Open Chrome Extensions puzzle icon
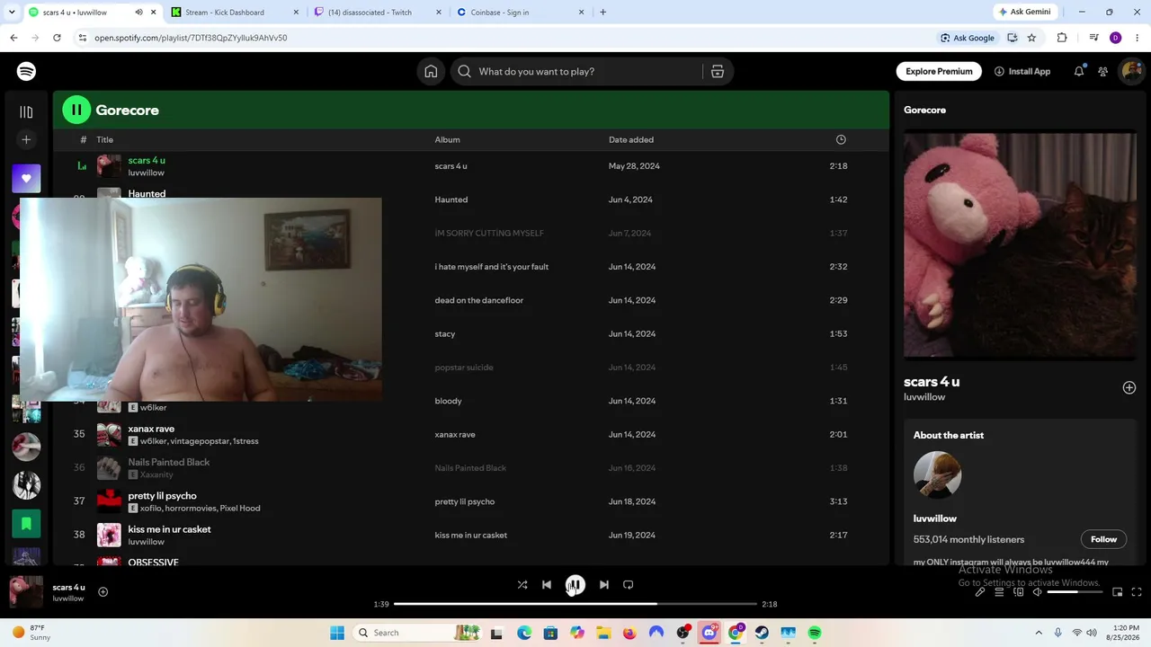The image size is (1151, 647). [x=1062, y=38]
